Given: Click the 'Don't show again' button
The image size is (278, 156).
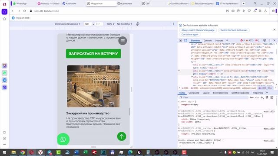Looking at the screenshot, I should (x=190, y=35).
